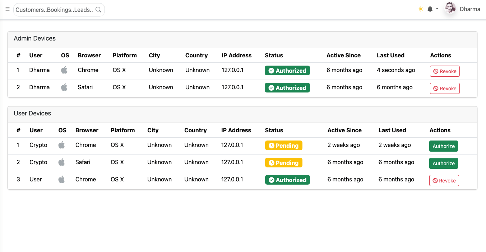Viewport: 486px width, 252px height.
Task: Click the search magnifier icon
Action: pyautogui.click(x=98, y=10)
